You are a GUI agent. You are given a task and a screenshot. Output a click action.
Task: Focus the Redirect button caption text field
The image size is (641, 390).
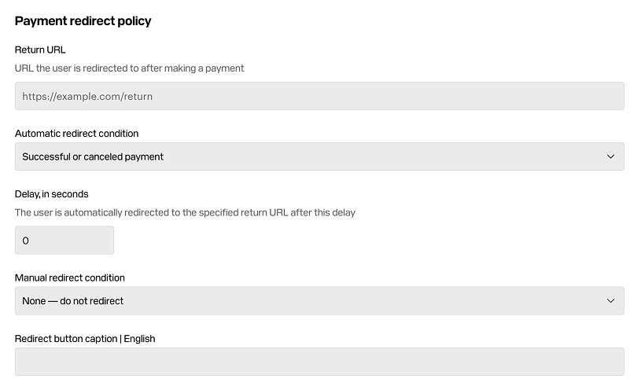coord(319,362)
